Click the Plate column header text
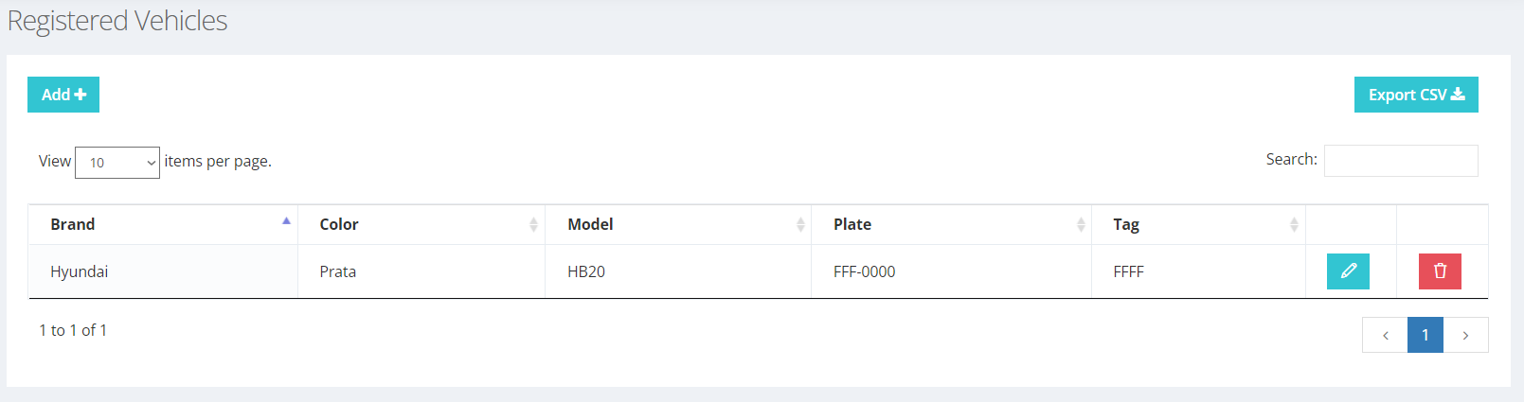The image size is (1524, 402). pyautogui.click(x=852, y=224)
